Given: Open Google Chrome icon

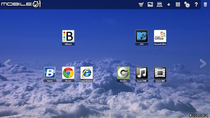Looking at the screenshot, I should tap(68, 73).
